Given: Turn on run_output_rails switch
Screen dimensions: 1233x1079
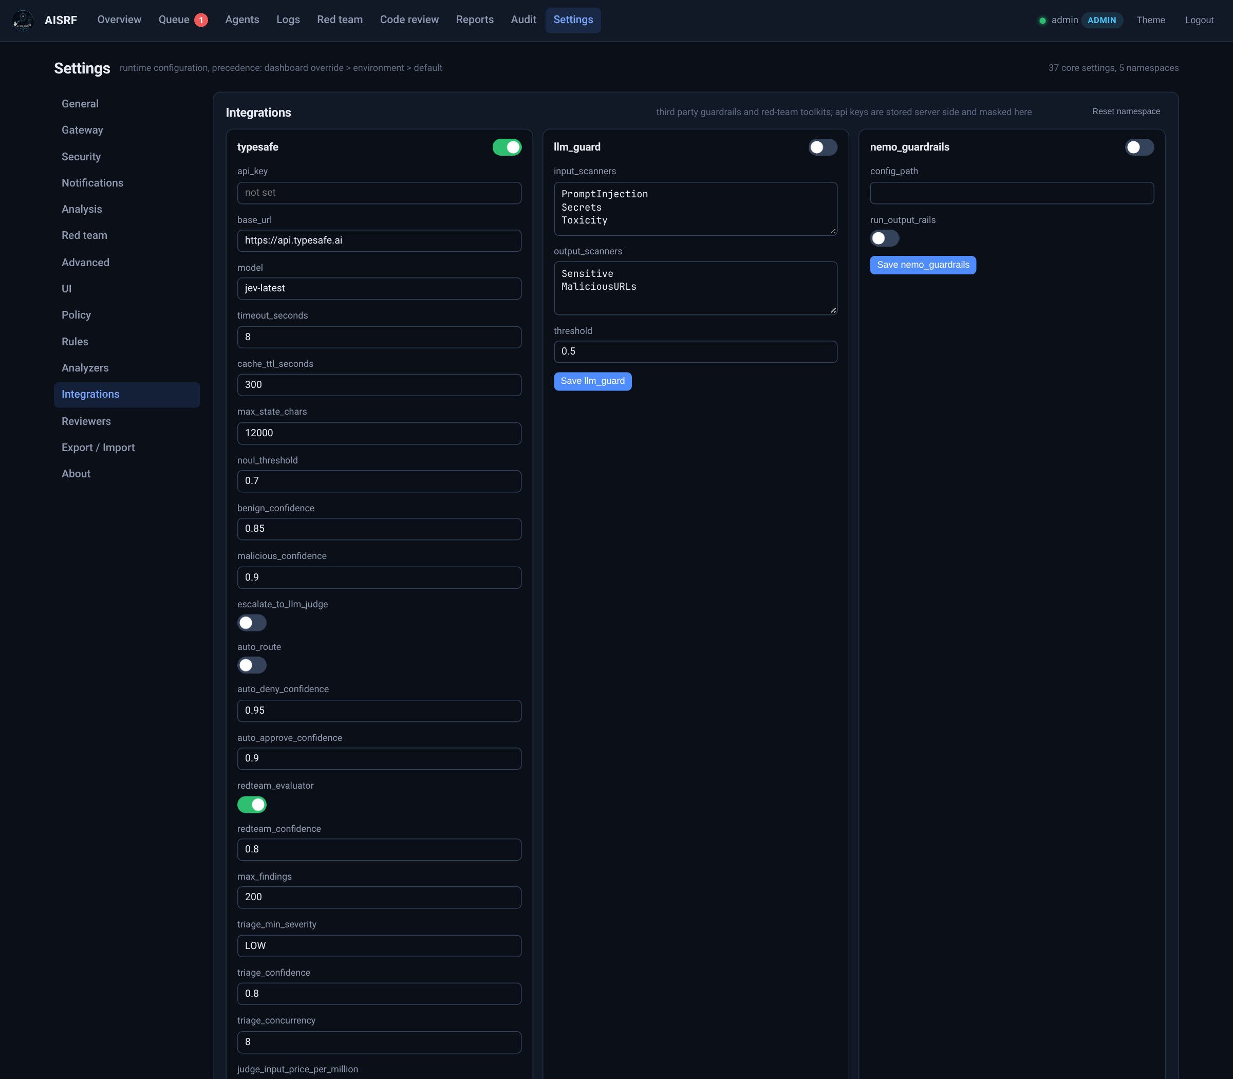Looking at the screenshot, I should [x=884, y=238].
